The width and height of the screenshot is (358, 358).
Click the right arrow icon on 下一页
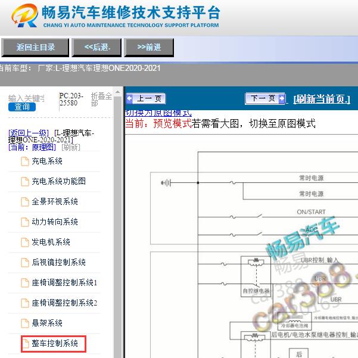282,99
